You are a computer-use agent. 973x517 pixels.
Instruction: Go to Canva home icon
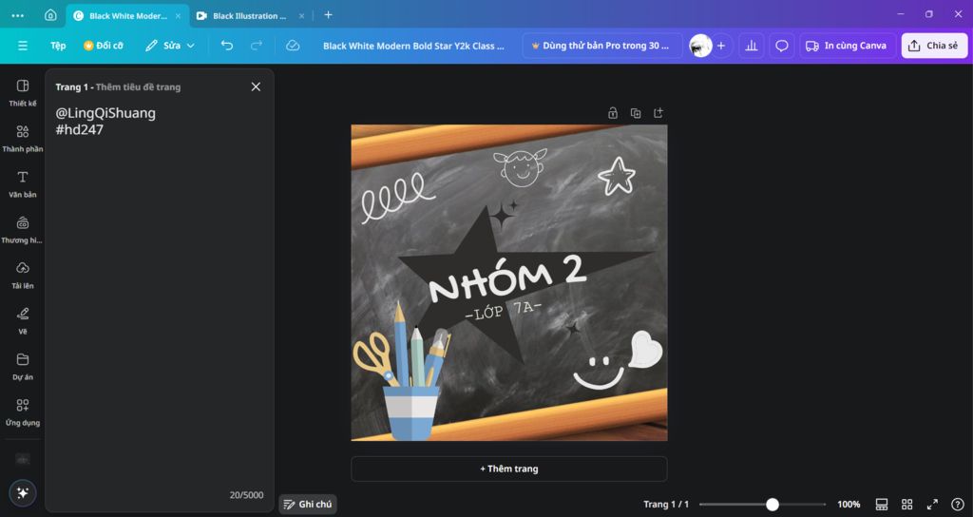tap(51, 15)
